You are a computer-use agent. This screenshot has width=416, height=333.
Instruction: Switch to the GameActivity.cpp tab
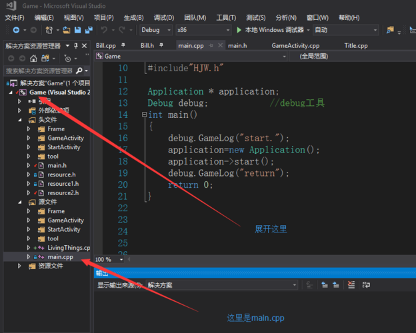click(x=295, y=45)
